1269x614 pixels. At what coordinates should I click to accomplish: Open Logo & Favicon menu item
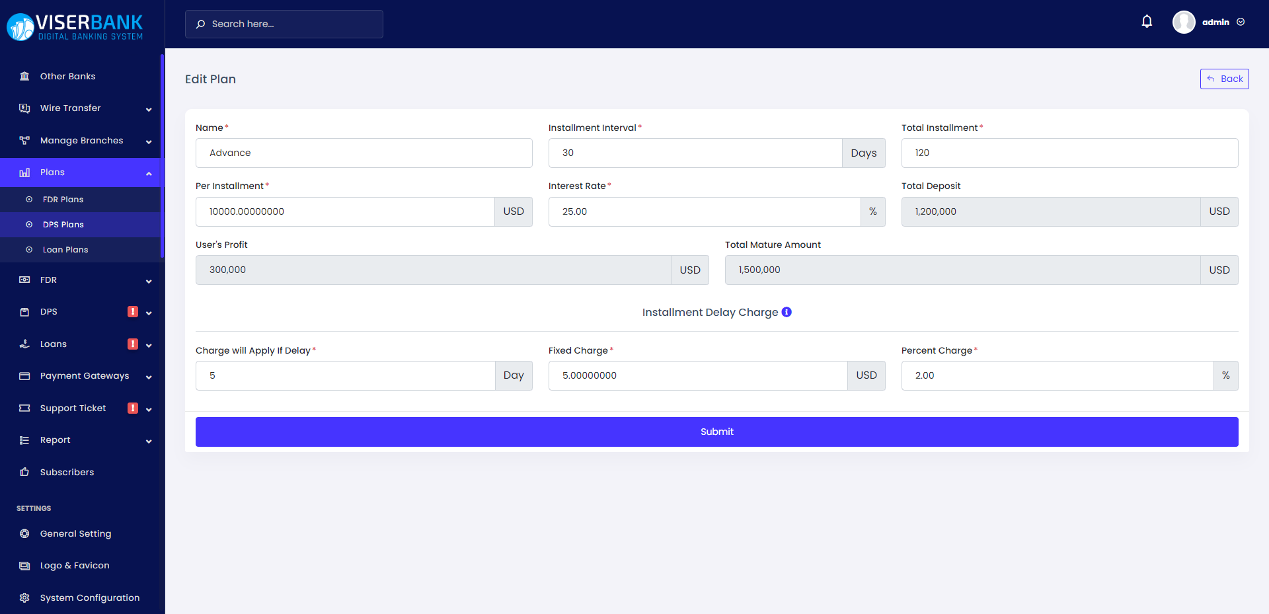tap(80, 565)
